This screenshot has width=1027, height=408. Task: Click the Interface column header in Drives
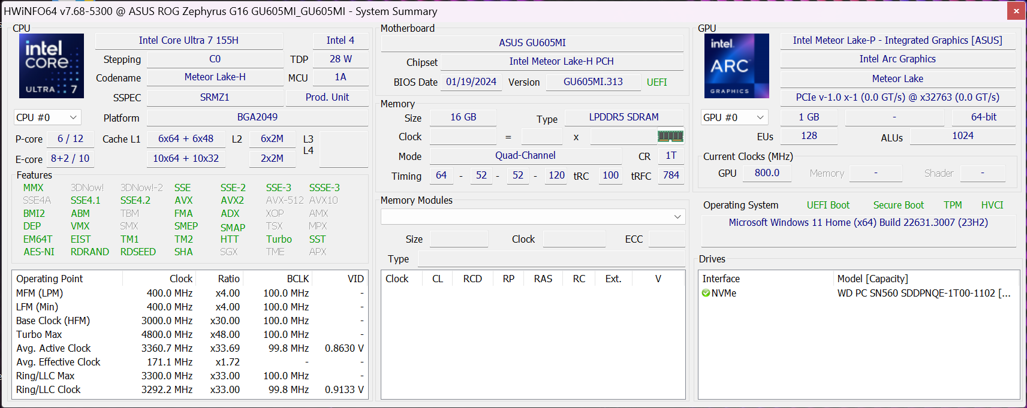[x=721, y=279]
